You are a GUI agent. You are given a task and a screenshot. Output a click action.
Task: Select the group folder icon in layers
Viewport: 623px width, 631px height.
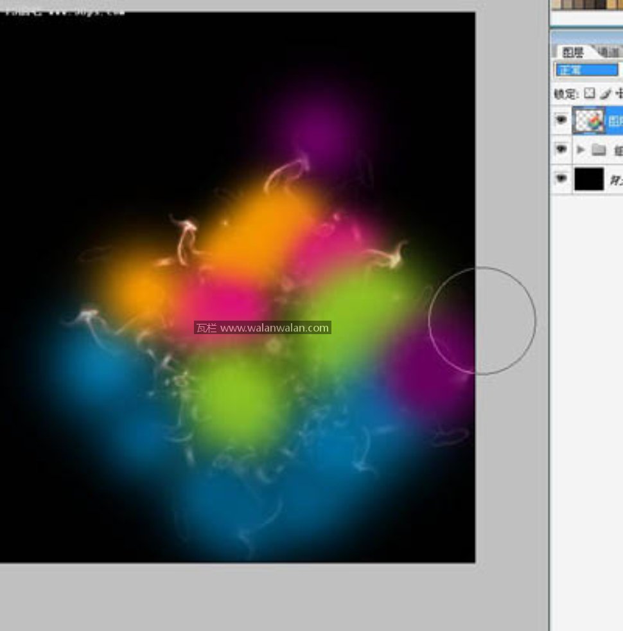pos(599,150)
